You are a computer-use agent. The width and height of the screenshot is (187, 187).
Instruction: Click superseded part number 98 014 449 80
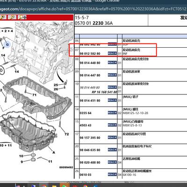click(x=90, y=87)
